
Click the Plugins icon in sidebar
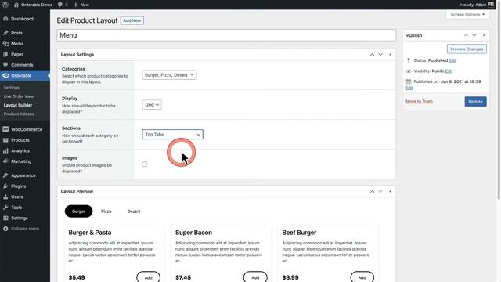click(x=5, y=186)
